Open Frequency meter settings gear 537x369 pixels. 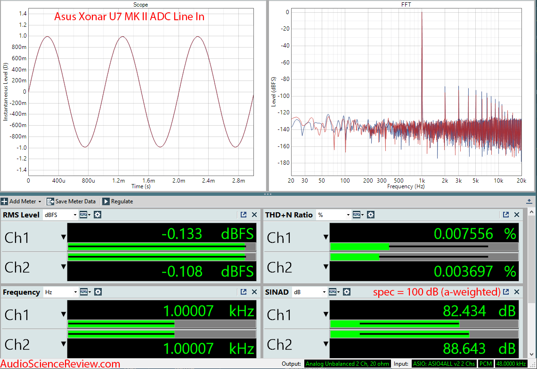[x=98, y=292]
